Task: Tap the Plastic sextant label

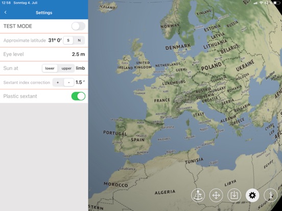Action: 20,96
